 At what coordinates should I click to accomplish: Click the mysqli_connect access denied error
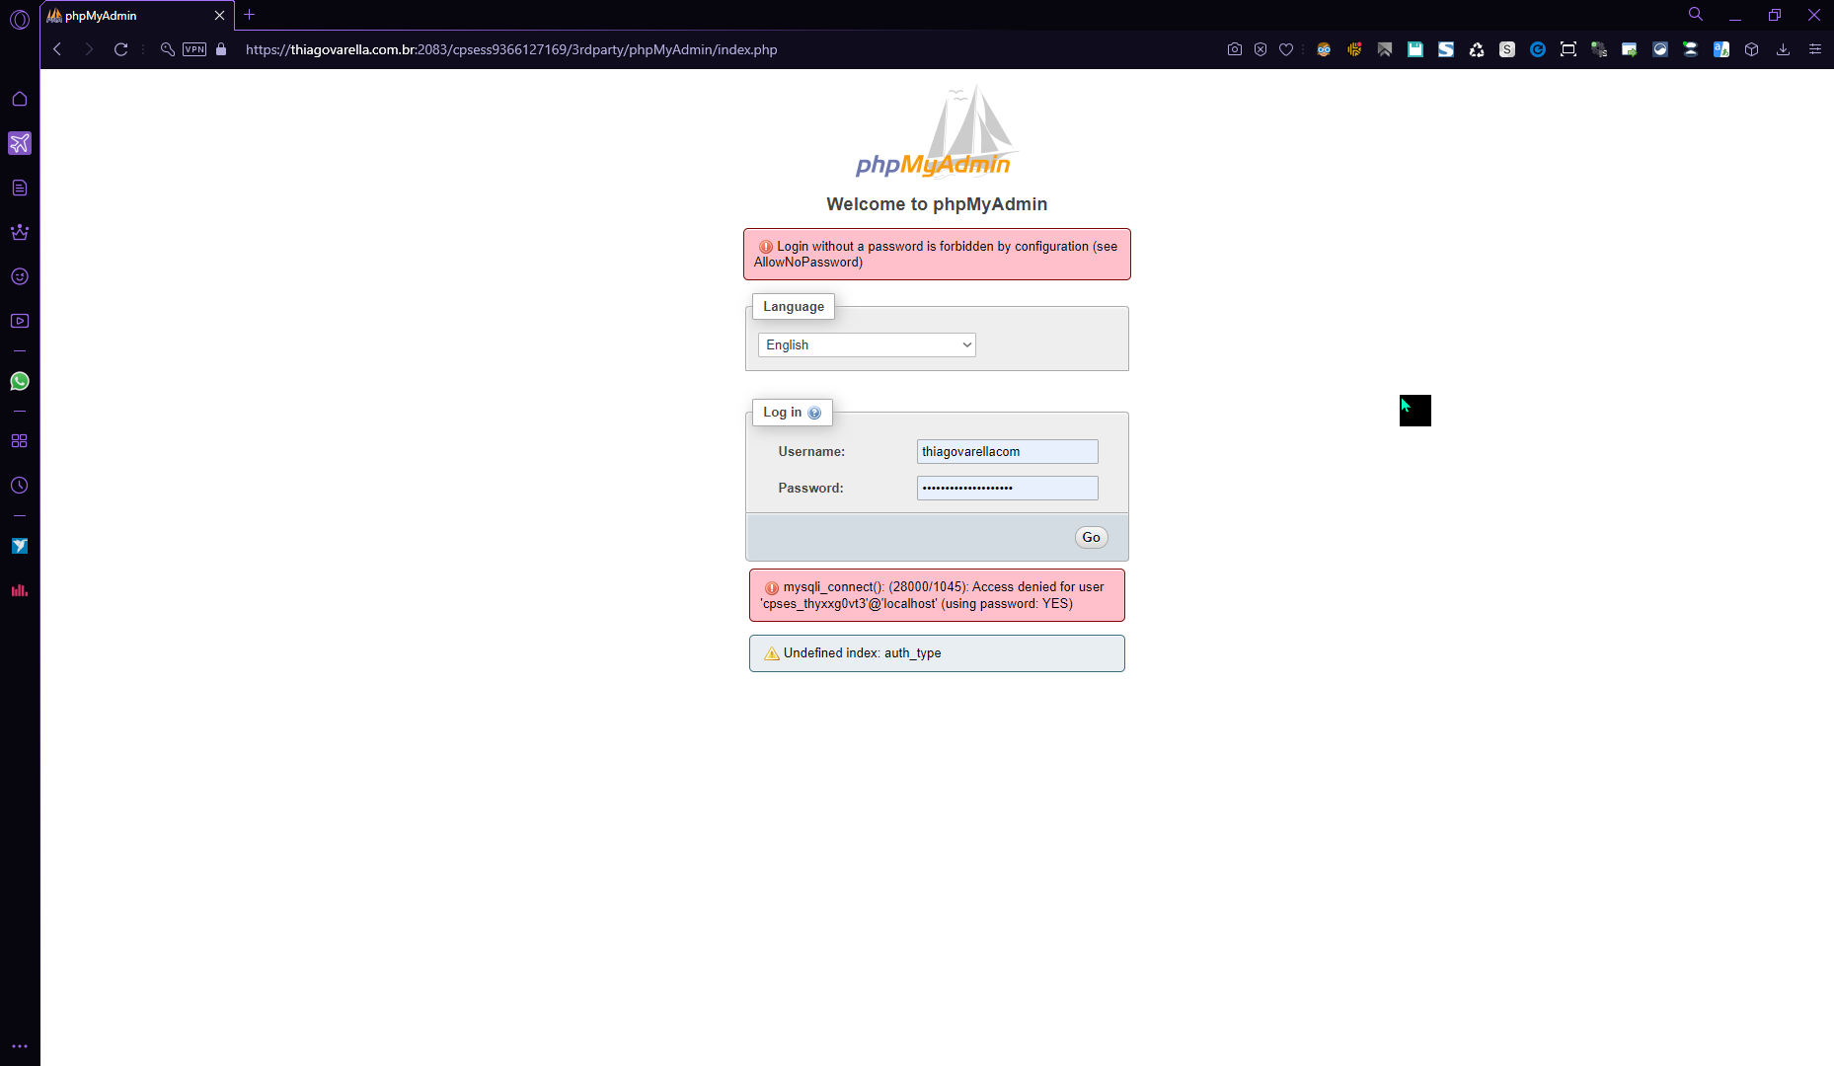click(937, 595)
